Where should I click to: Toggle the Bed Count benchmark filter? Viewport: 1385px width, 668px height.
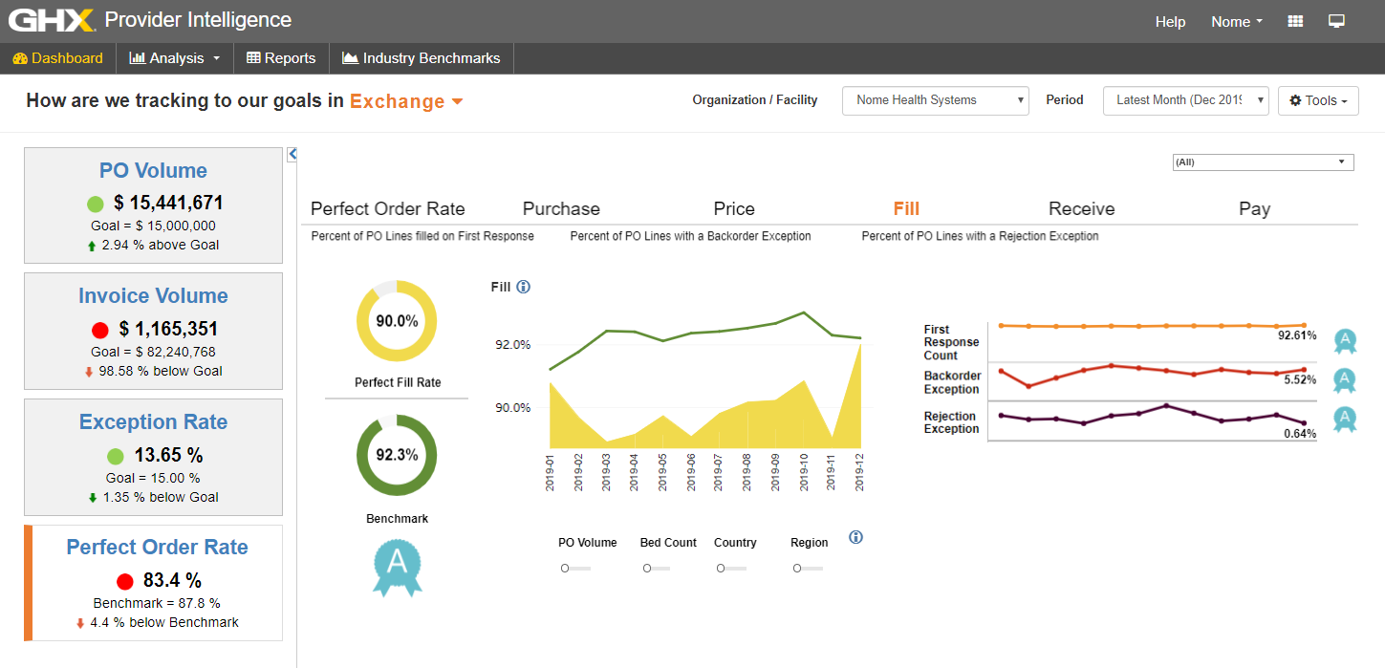(x=656, y=568)
